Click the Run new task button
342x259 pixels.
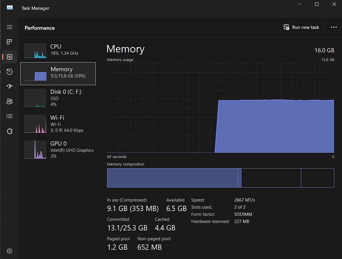coord(301,27)
